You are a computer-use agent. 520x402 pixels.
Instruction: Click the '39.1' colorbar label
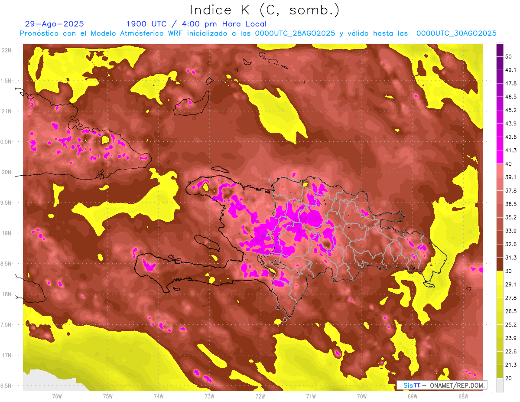510,177
